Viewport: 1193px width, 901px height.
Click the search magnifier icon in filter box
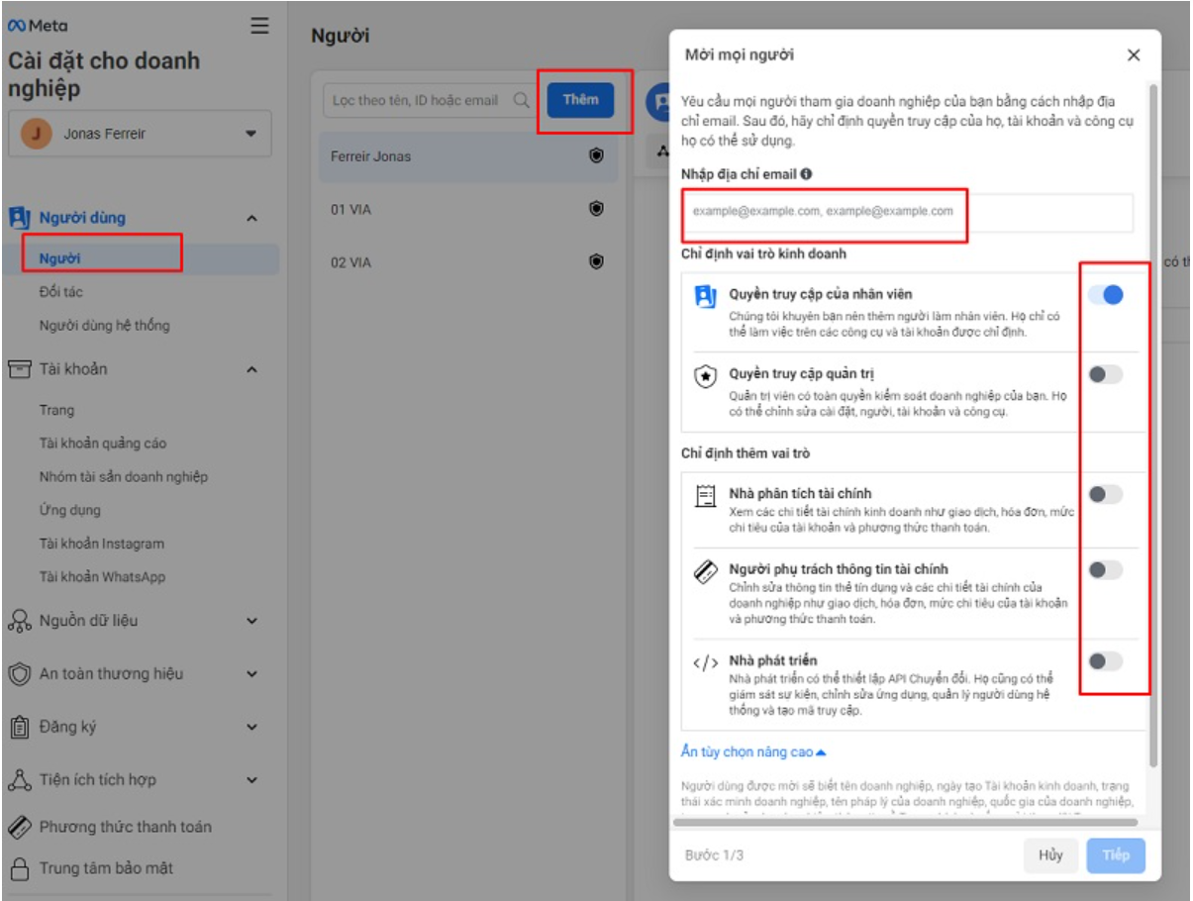click(x=521, y=100)
